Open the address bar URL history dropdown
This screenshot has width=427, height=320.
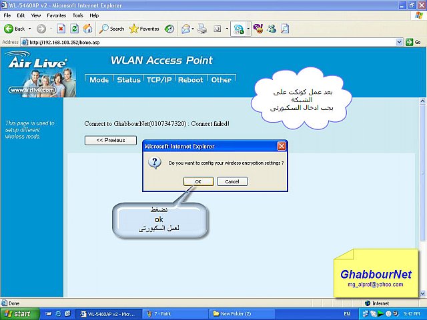pos(399,42)
